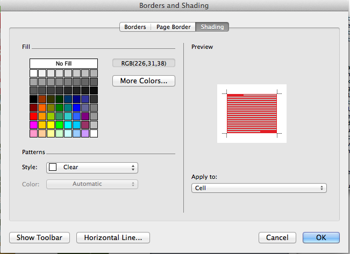Choose the yellow fill color swatch
The image size is (350, 254).
(x=51, y=125)
